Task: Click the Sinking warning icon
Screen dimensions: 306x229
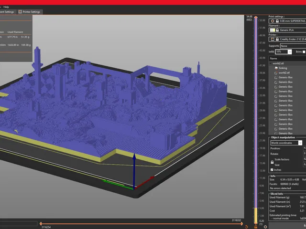Action: [276, 68]
